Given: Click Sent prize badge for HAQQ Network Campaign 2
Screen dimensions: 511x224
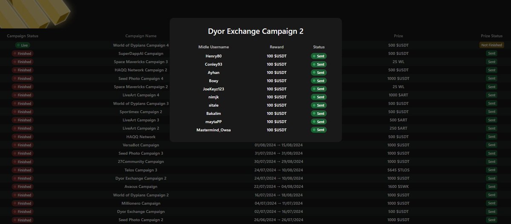Looking at the screenshot, I should point(492,70).
